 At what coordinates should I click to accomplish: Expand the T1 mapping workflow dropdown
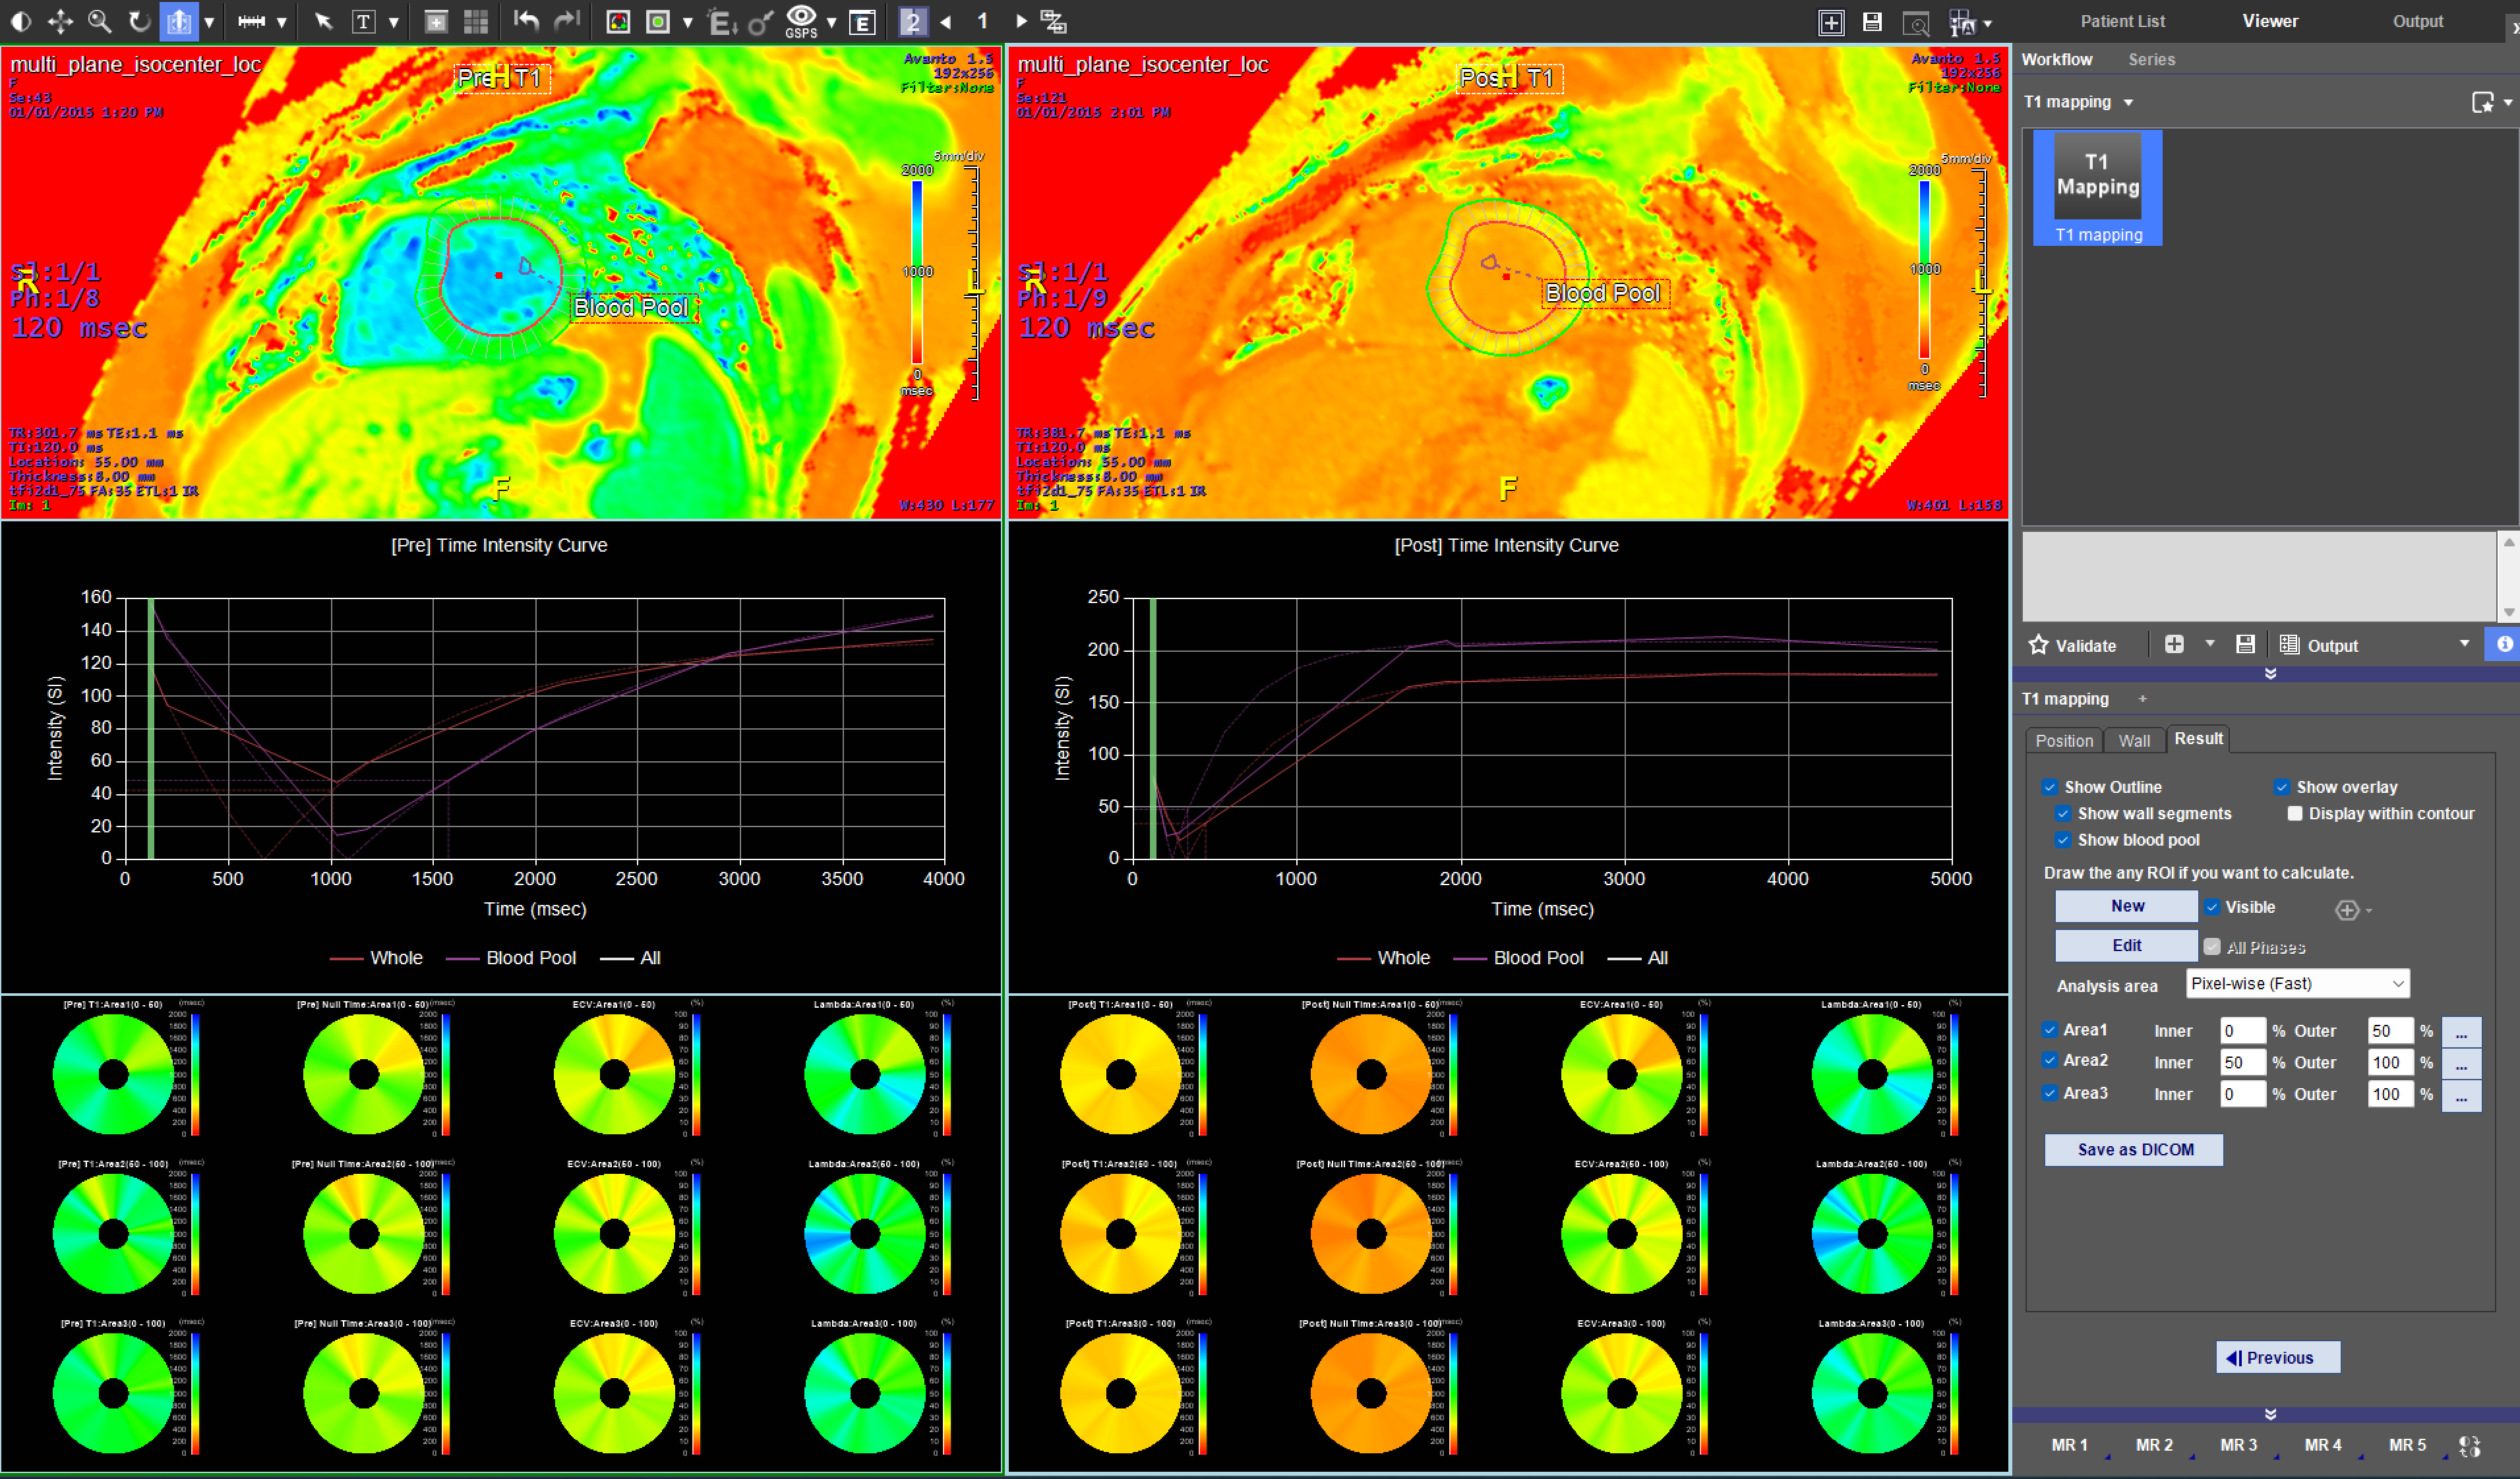2128,102
